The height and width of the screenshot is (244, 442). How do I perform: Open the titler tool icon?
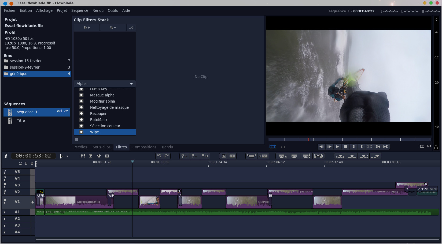[91, 156]
